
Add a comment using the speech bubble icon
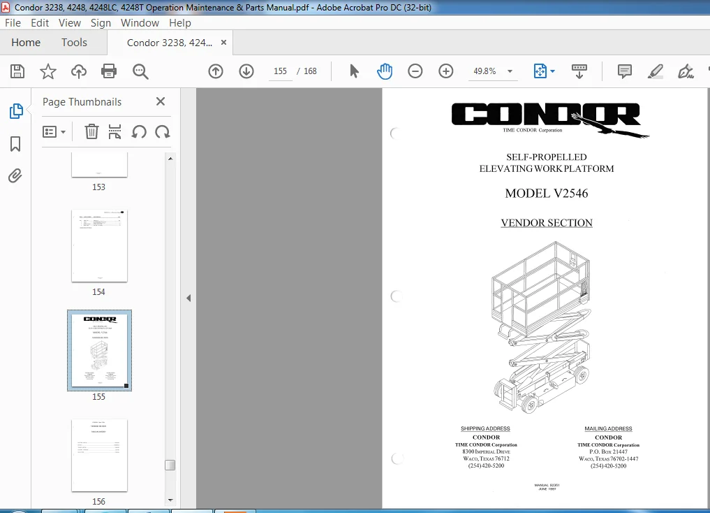pos(624,71)
